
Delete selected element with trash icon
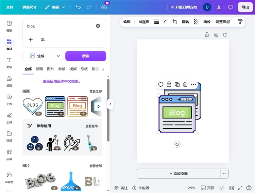coord(185,84)
